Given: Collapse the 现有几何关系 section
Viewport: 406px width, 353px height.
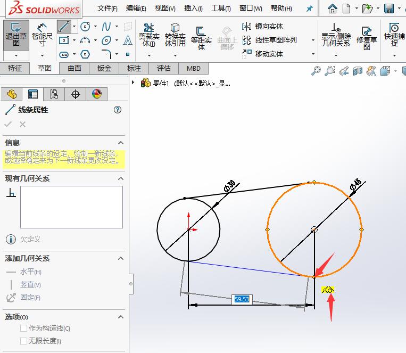Looking at the screenshot, I should coord(121,178).
